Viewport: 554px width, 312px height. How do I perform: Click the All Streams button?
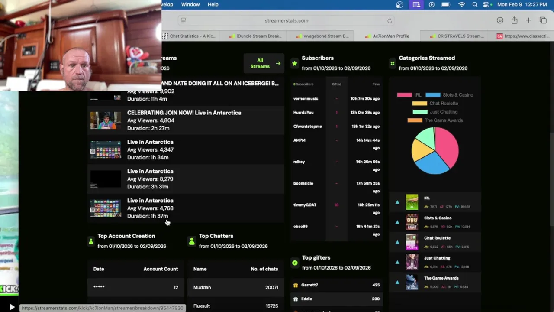click(x=264, y=63)
